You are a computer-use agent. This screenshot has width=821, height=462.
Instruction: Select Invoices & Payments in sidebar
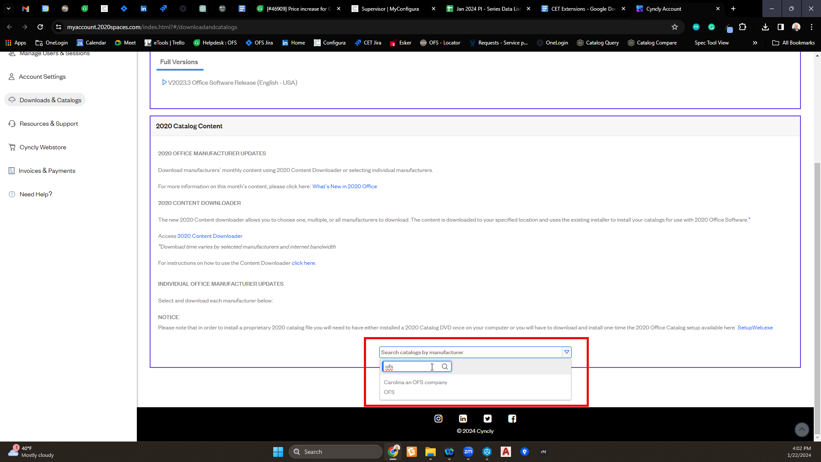[x=47, y=171]
